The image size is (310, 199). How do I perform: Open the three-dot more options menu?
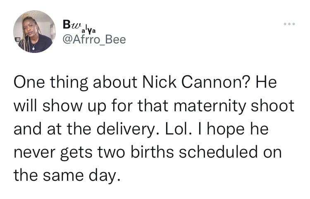tap(289, 24)
